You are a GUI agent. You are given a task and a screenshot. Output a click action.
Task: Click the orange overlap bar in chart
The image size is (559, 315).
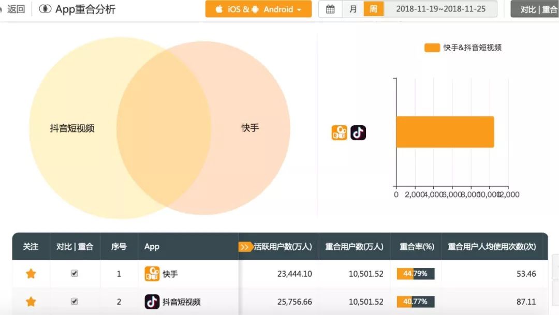coord(445,132)
